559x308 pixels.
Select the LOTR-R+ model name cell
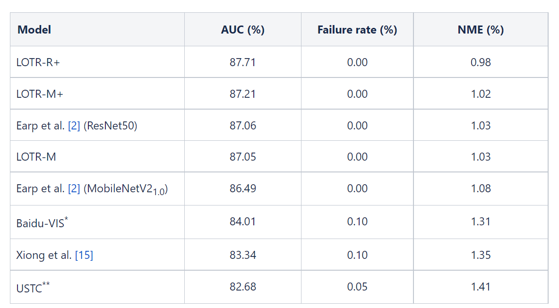pos(38,62)
